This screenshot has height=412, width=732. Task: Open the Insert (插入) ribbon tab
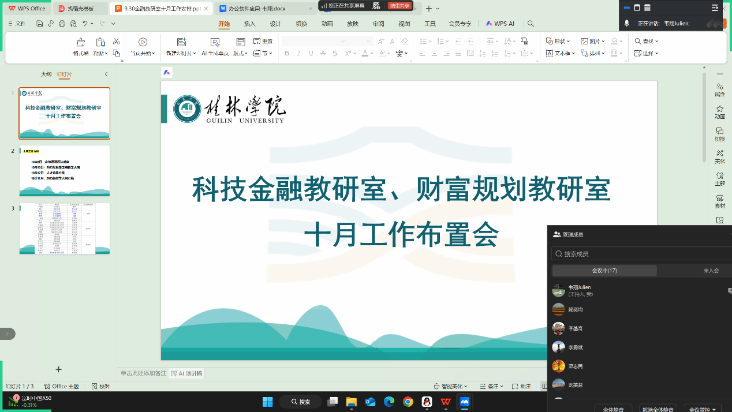coord(249,24)
